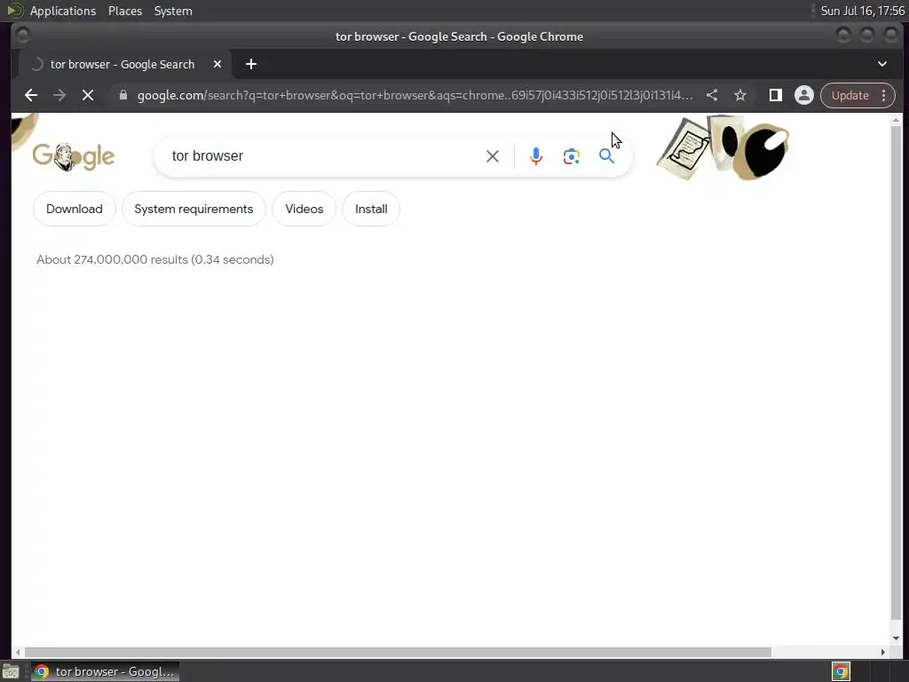Click the 'About 274,000,000 results' text

[x=154, y=259]
